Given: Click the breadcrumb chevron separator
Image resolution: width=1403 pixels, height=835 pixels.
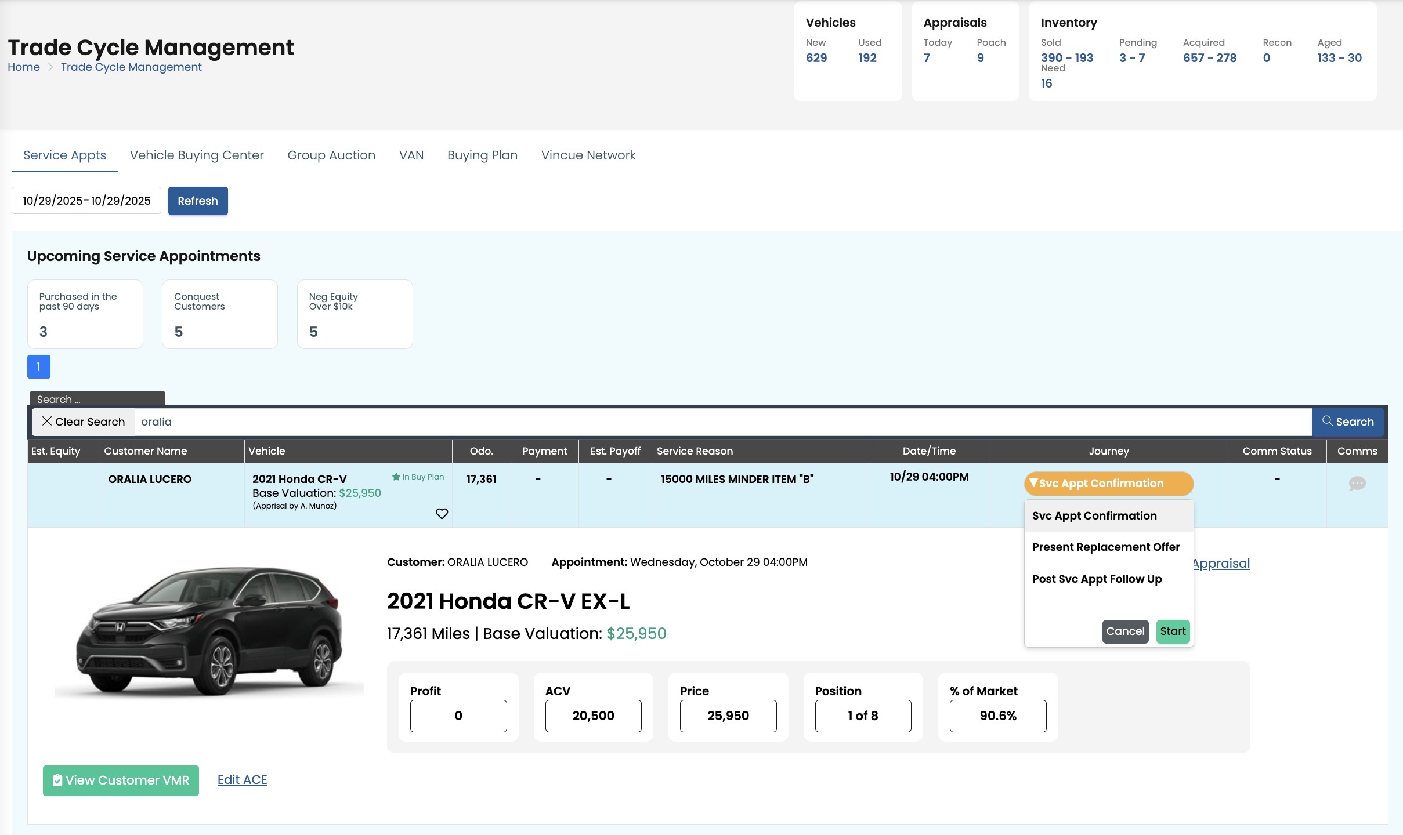Looking at the screenshot, I should [50, 67].
